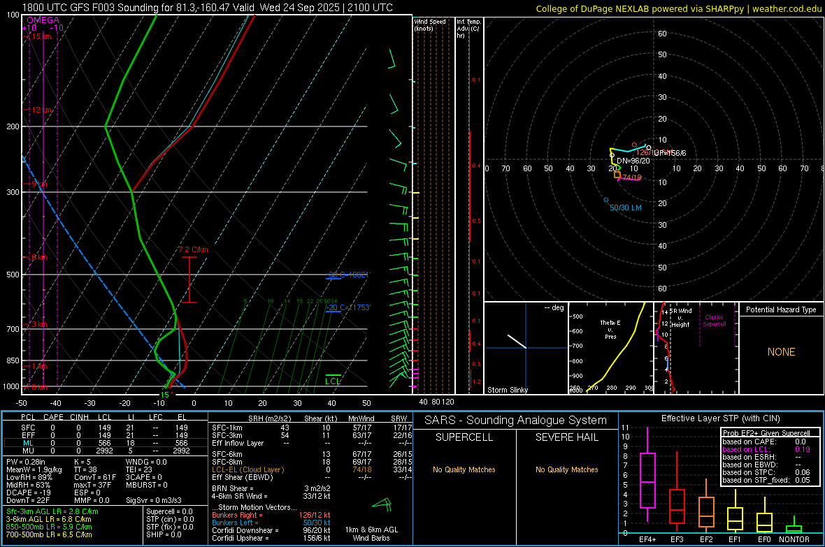Select the SFC parcel row
The height and width of the screenshot is (547, 825).
point(104,428)
